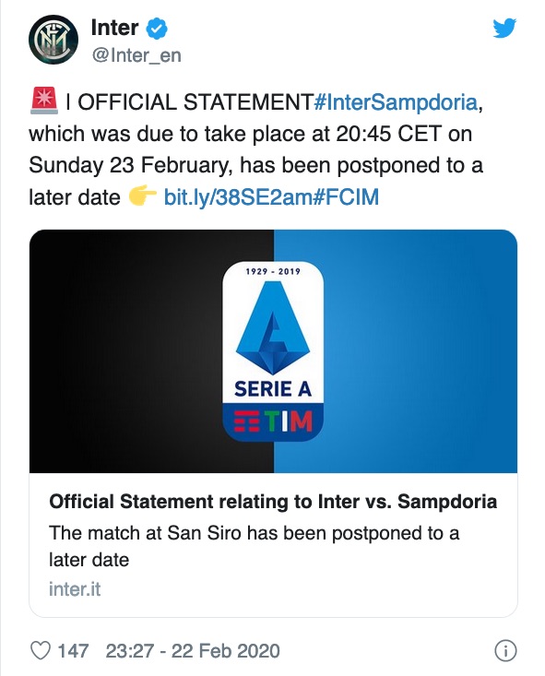Open the @Inter_en handle

coord(136,55)
